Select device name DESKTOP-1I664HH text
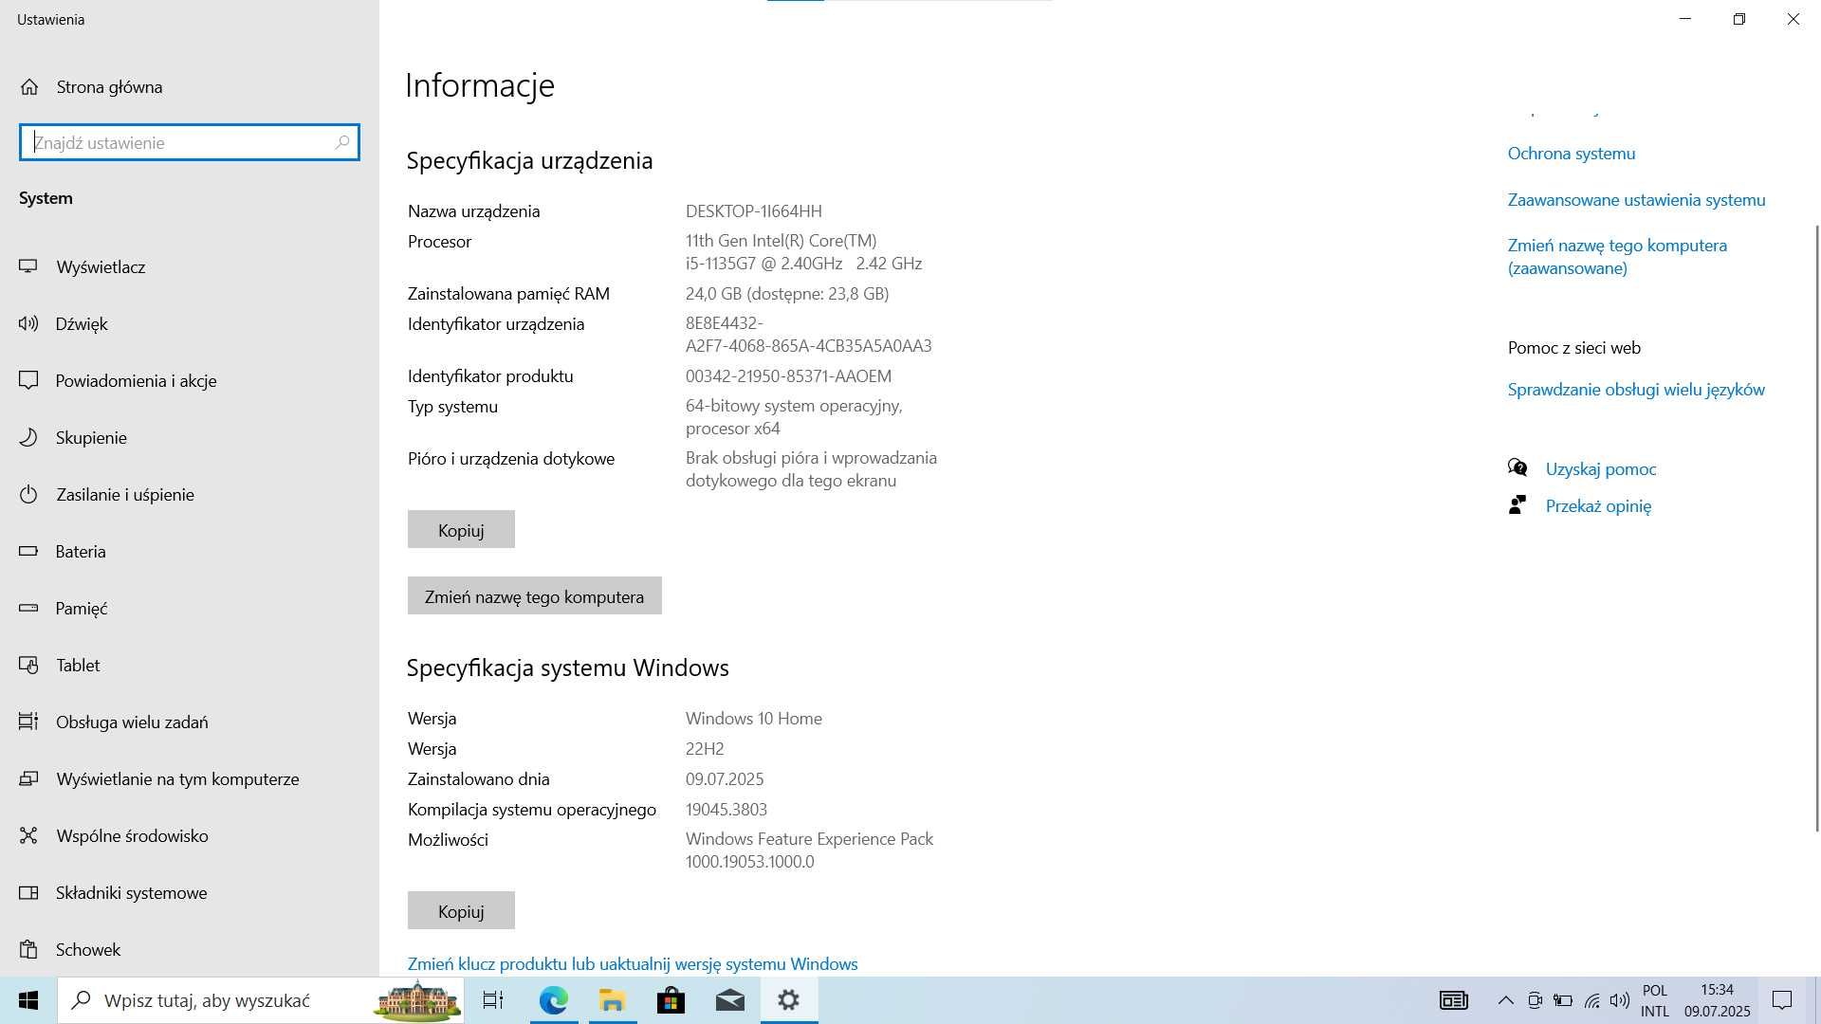The width and height of the screenshot is (1821, 1024). coord(754,210)
